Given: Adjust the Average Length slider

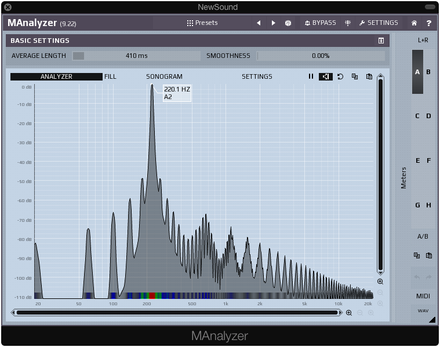Looking at the screenshot, I should coord(136,56).
